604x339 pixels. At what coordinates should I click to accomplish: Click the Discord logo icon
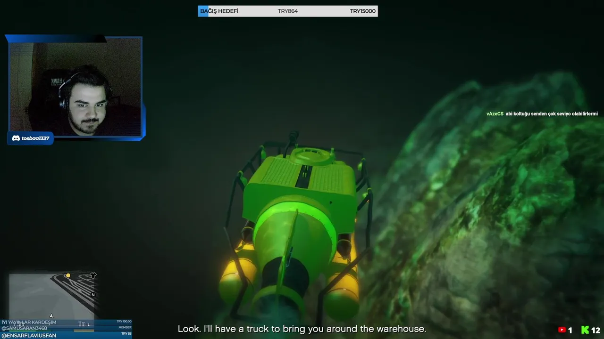click(16, 138)
